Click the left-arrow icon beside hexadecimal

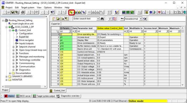tap(122, 19)
